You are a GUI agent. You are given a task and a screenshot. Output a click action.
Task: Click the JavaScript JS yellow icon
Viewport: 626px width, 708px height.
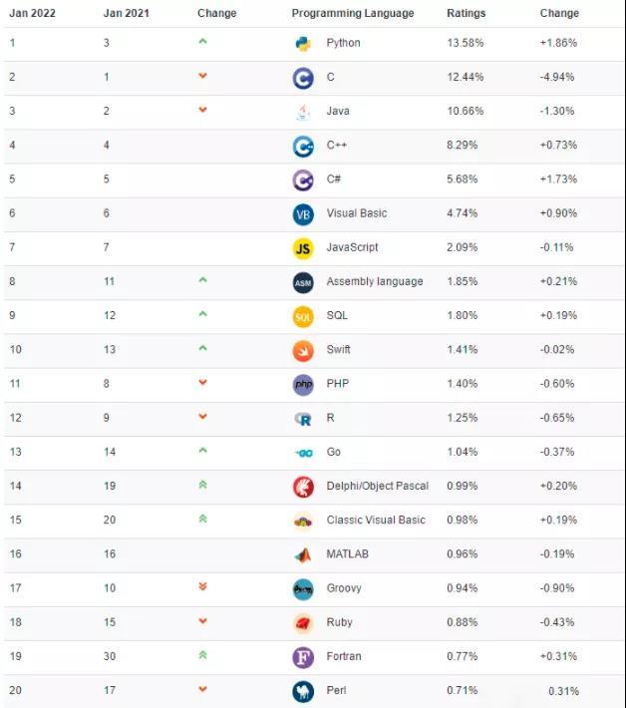point(303,248)
